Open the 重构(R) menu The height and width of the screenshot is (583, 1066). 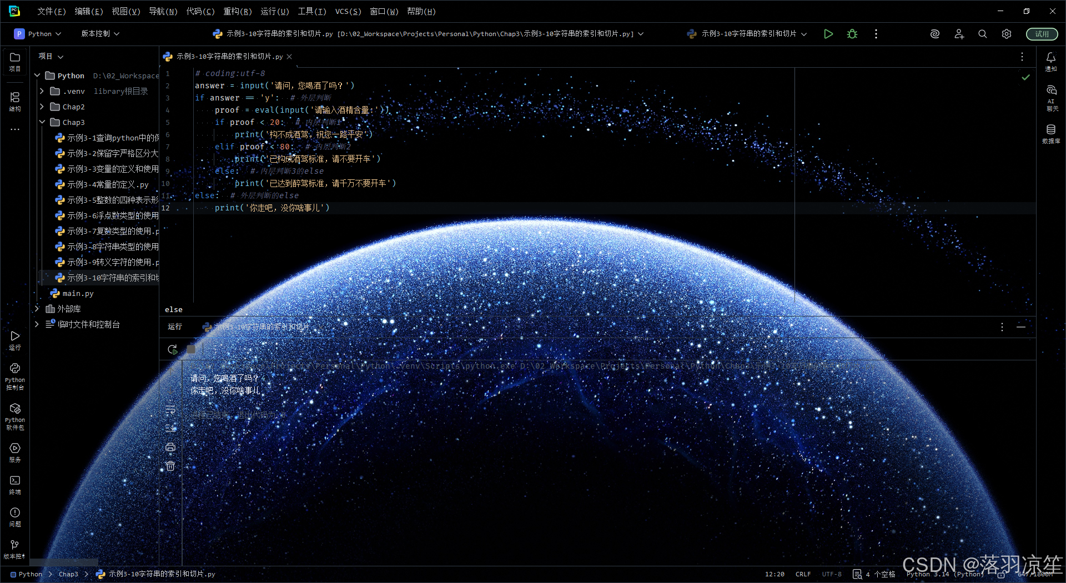pos(238,11)
